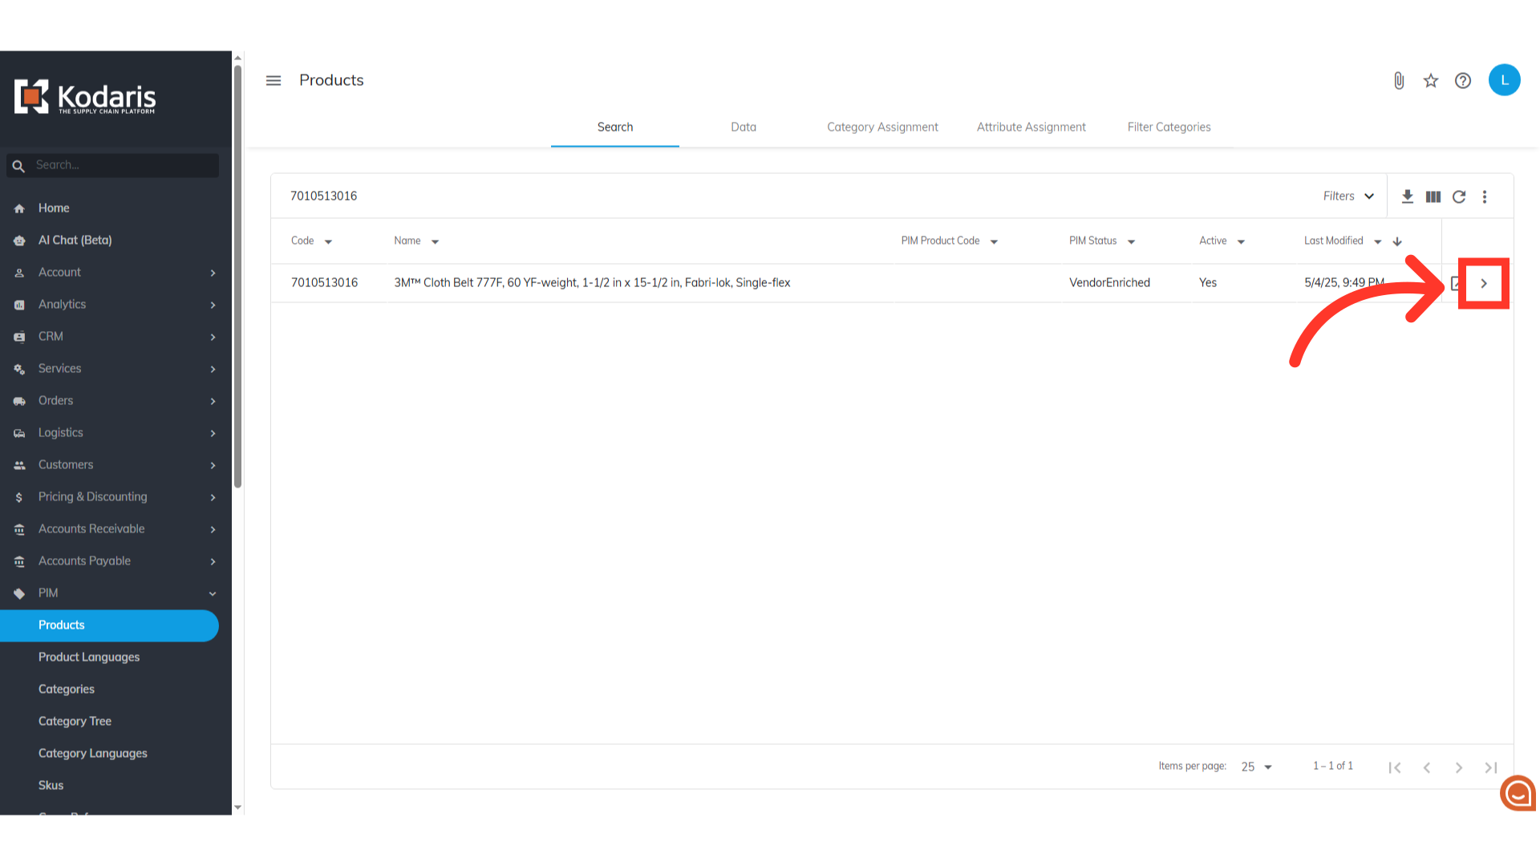Screen dimensions: 1540x866
Task: Click the paperclip attachment icon
Action: (1399, 81)
